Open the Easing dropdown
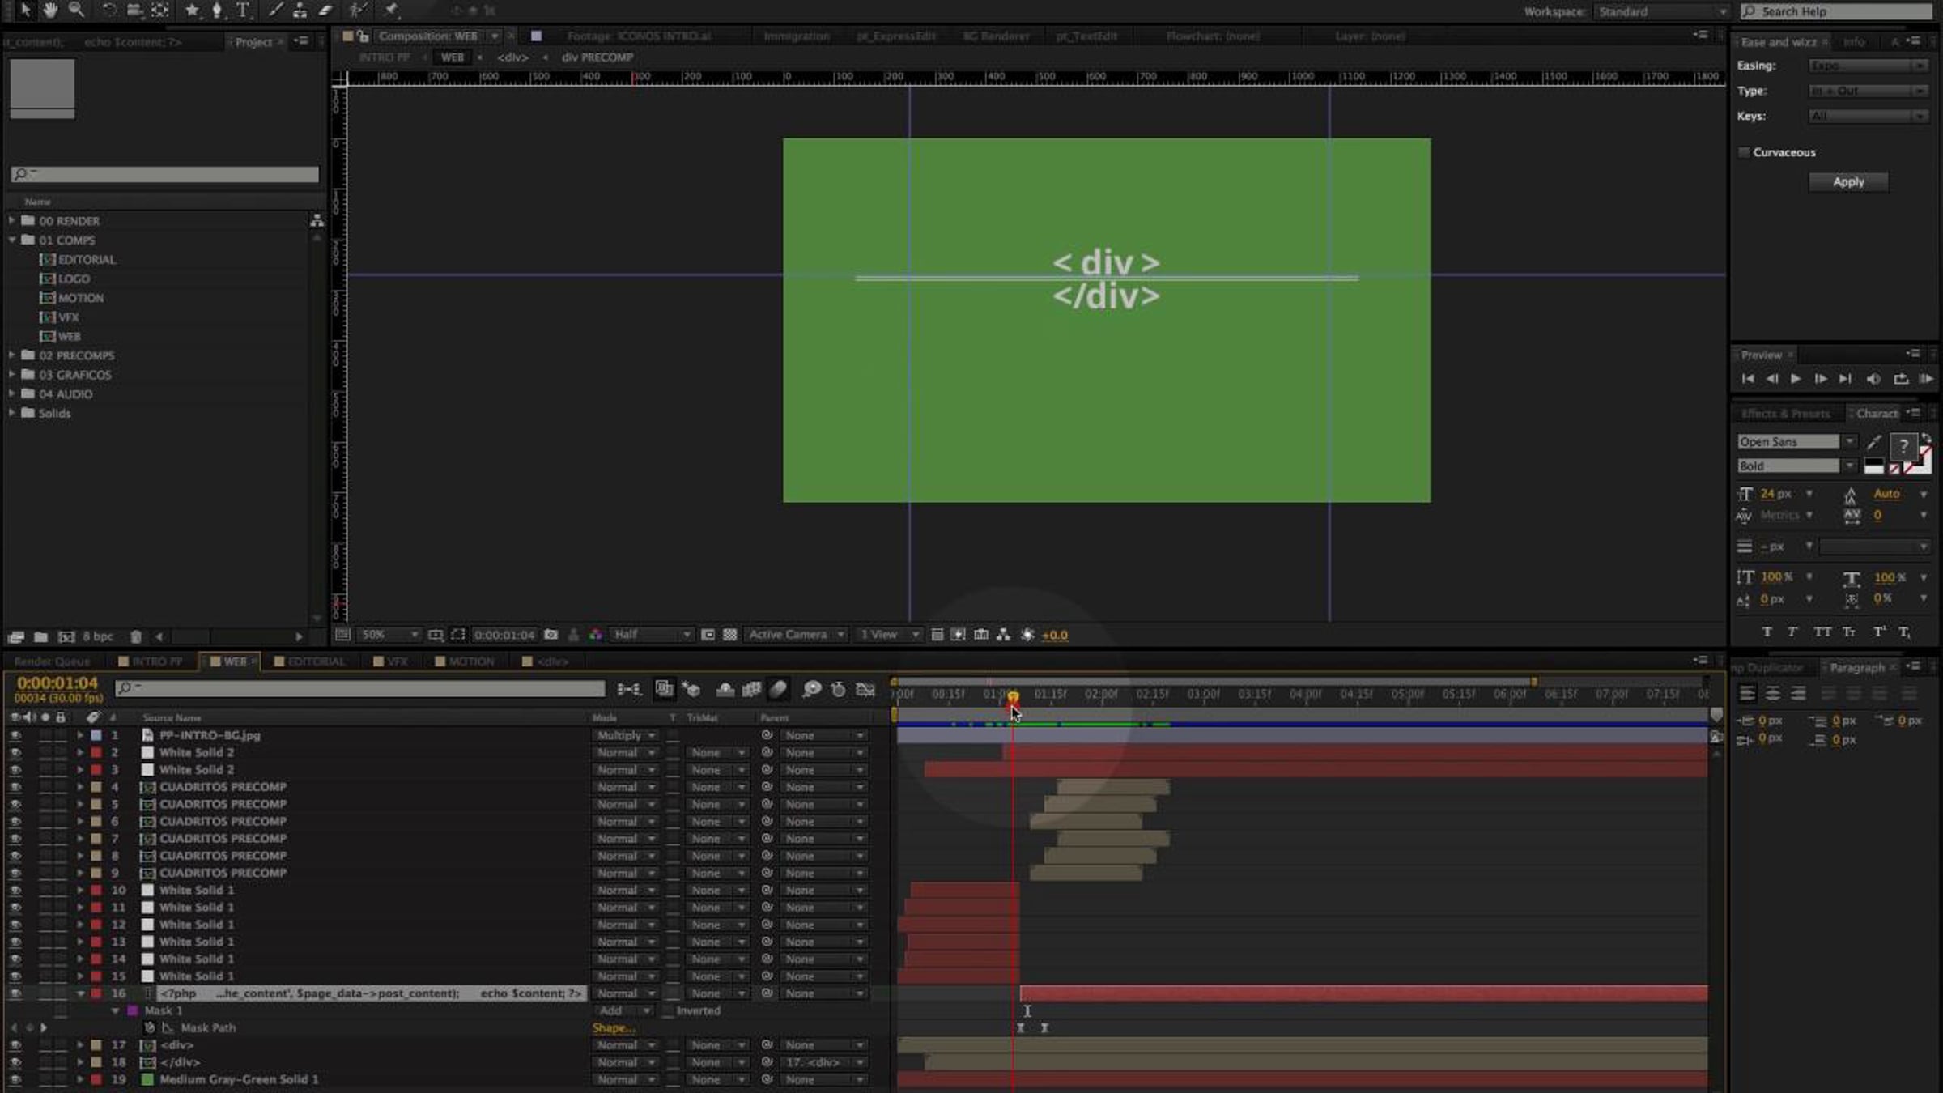 [1869, 66]
